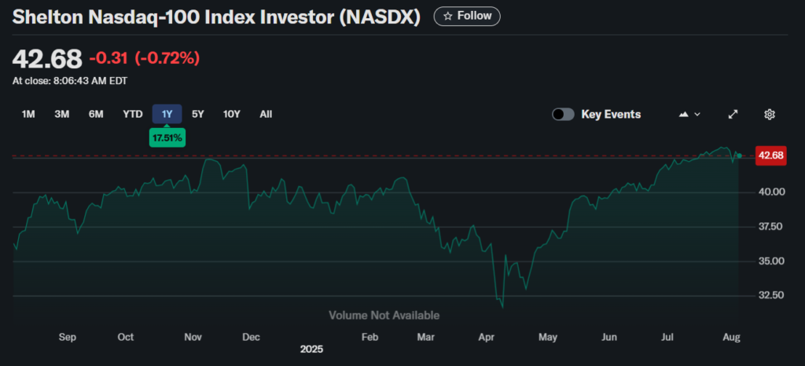Screen dimensions: 805x366
Task: Click the 37.50 price axis label
Action: (x=772, y=226)
